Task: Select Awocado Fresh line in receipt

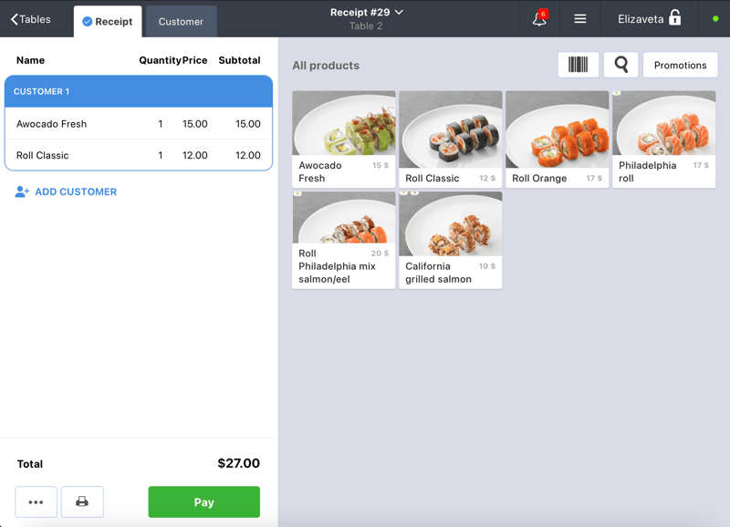Action: tap(139, 124)
